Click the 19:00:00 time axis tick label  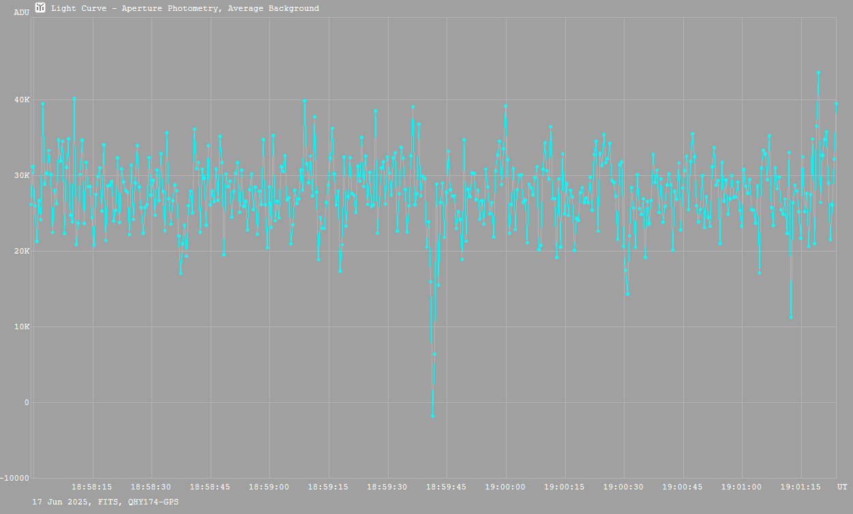[x=505, y=487]
